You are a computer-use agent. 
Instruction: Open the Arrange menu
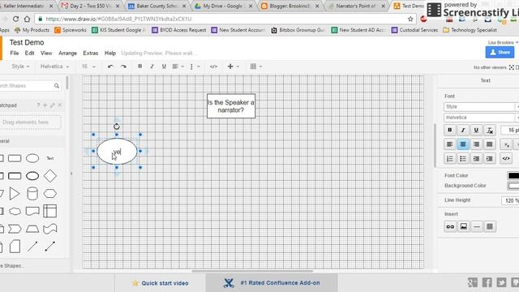coord(67,53)
